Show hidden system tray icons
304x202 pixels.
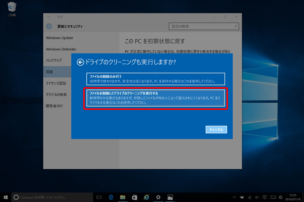tap(234, 197)
